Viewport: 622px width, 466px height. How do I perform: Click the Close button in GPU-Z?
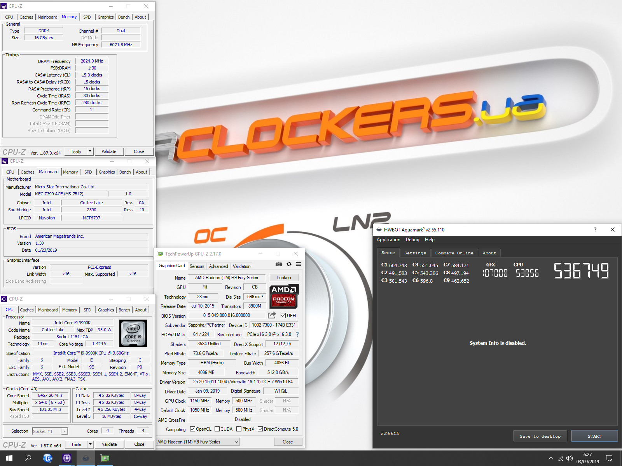(288, 442)
